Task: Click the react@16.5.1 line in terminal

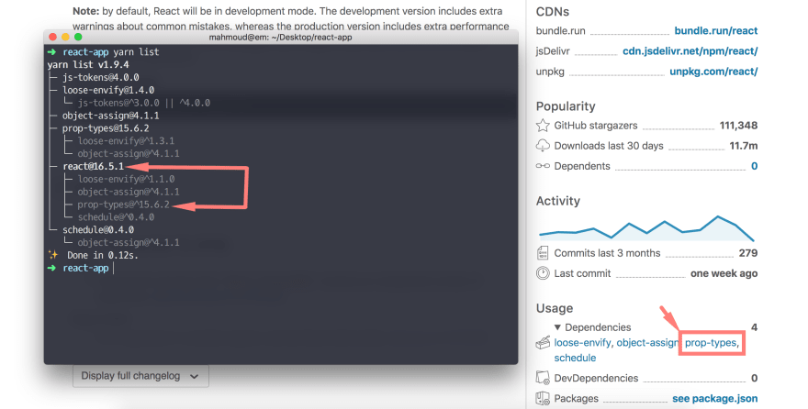Action: 94,166
